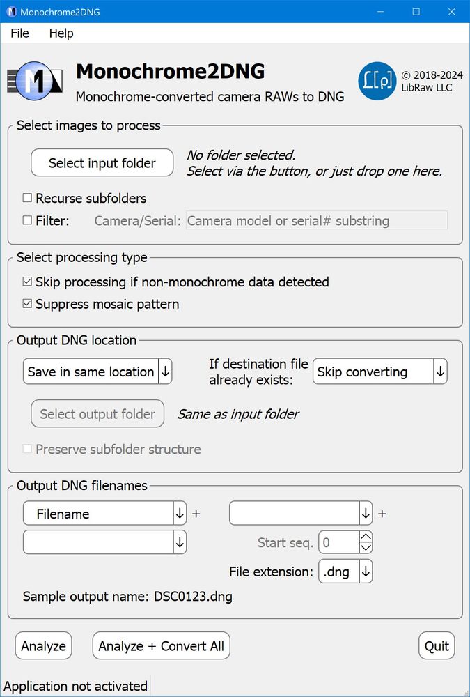Increment Start seq with the up arrow

point(365,537)
